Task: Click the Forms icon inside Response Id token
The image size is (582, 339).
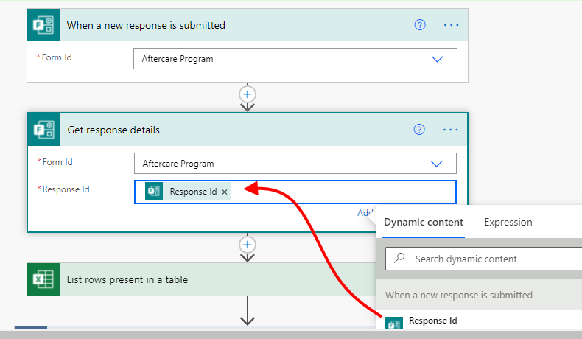Action: click(x=154, y=191)
